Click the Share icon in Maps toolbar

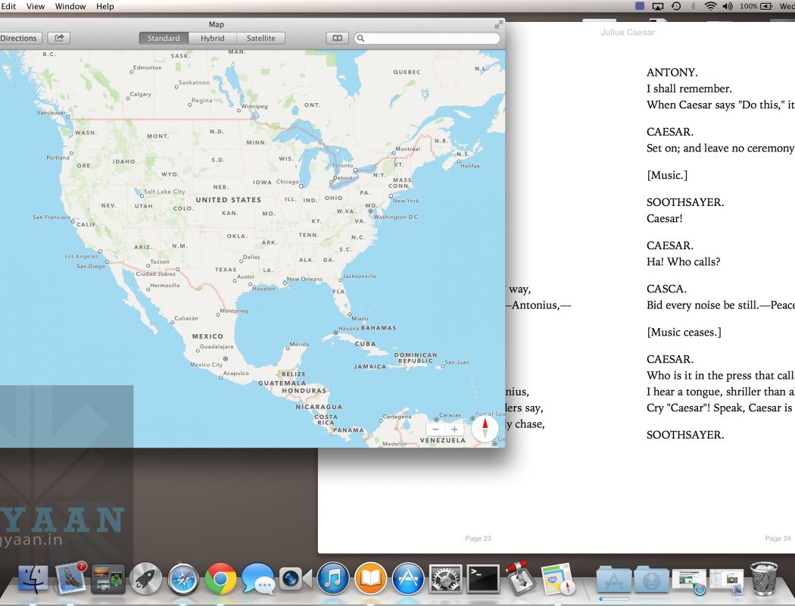click(x=58, y=38)
